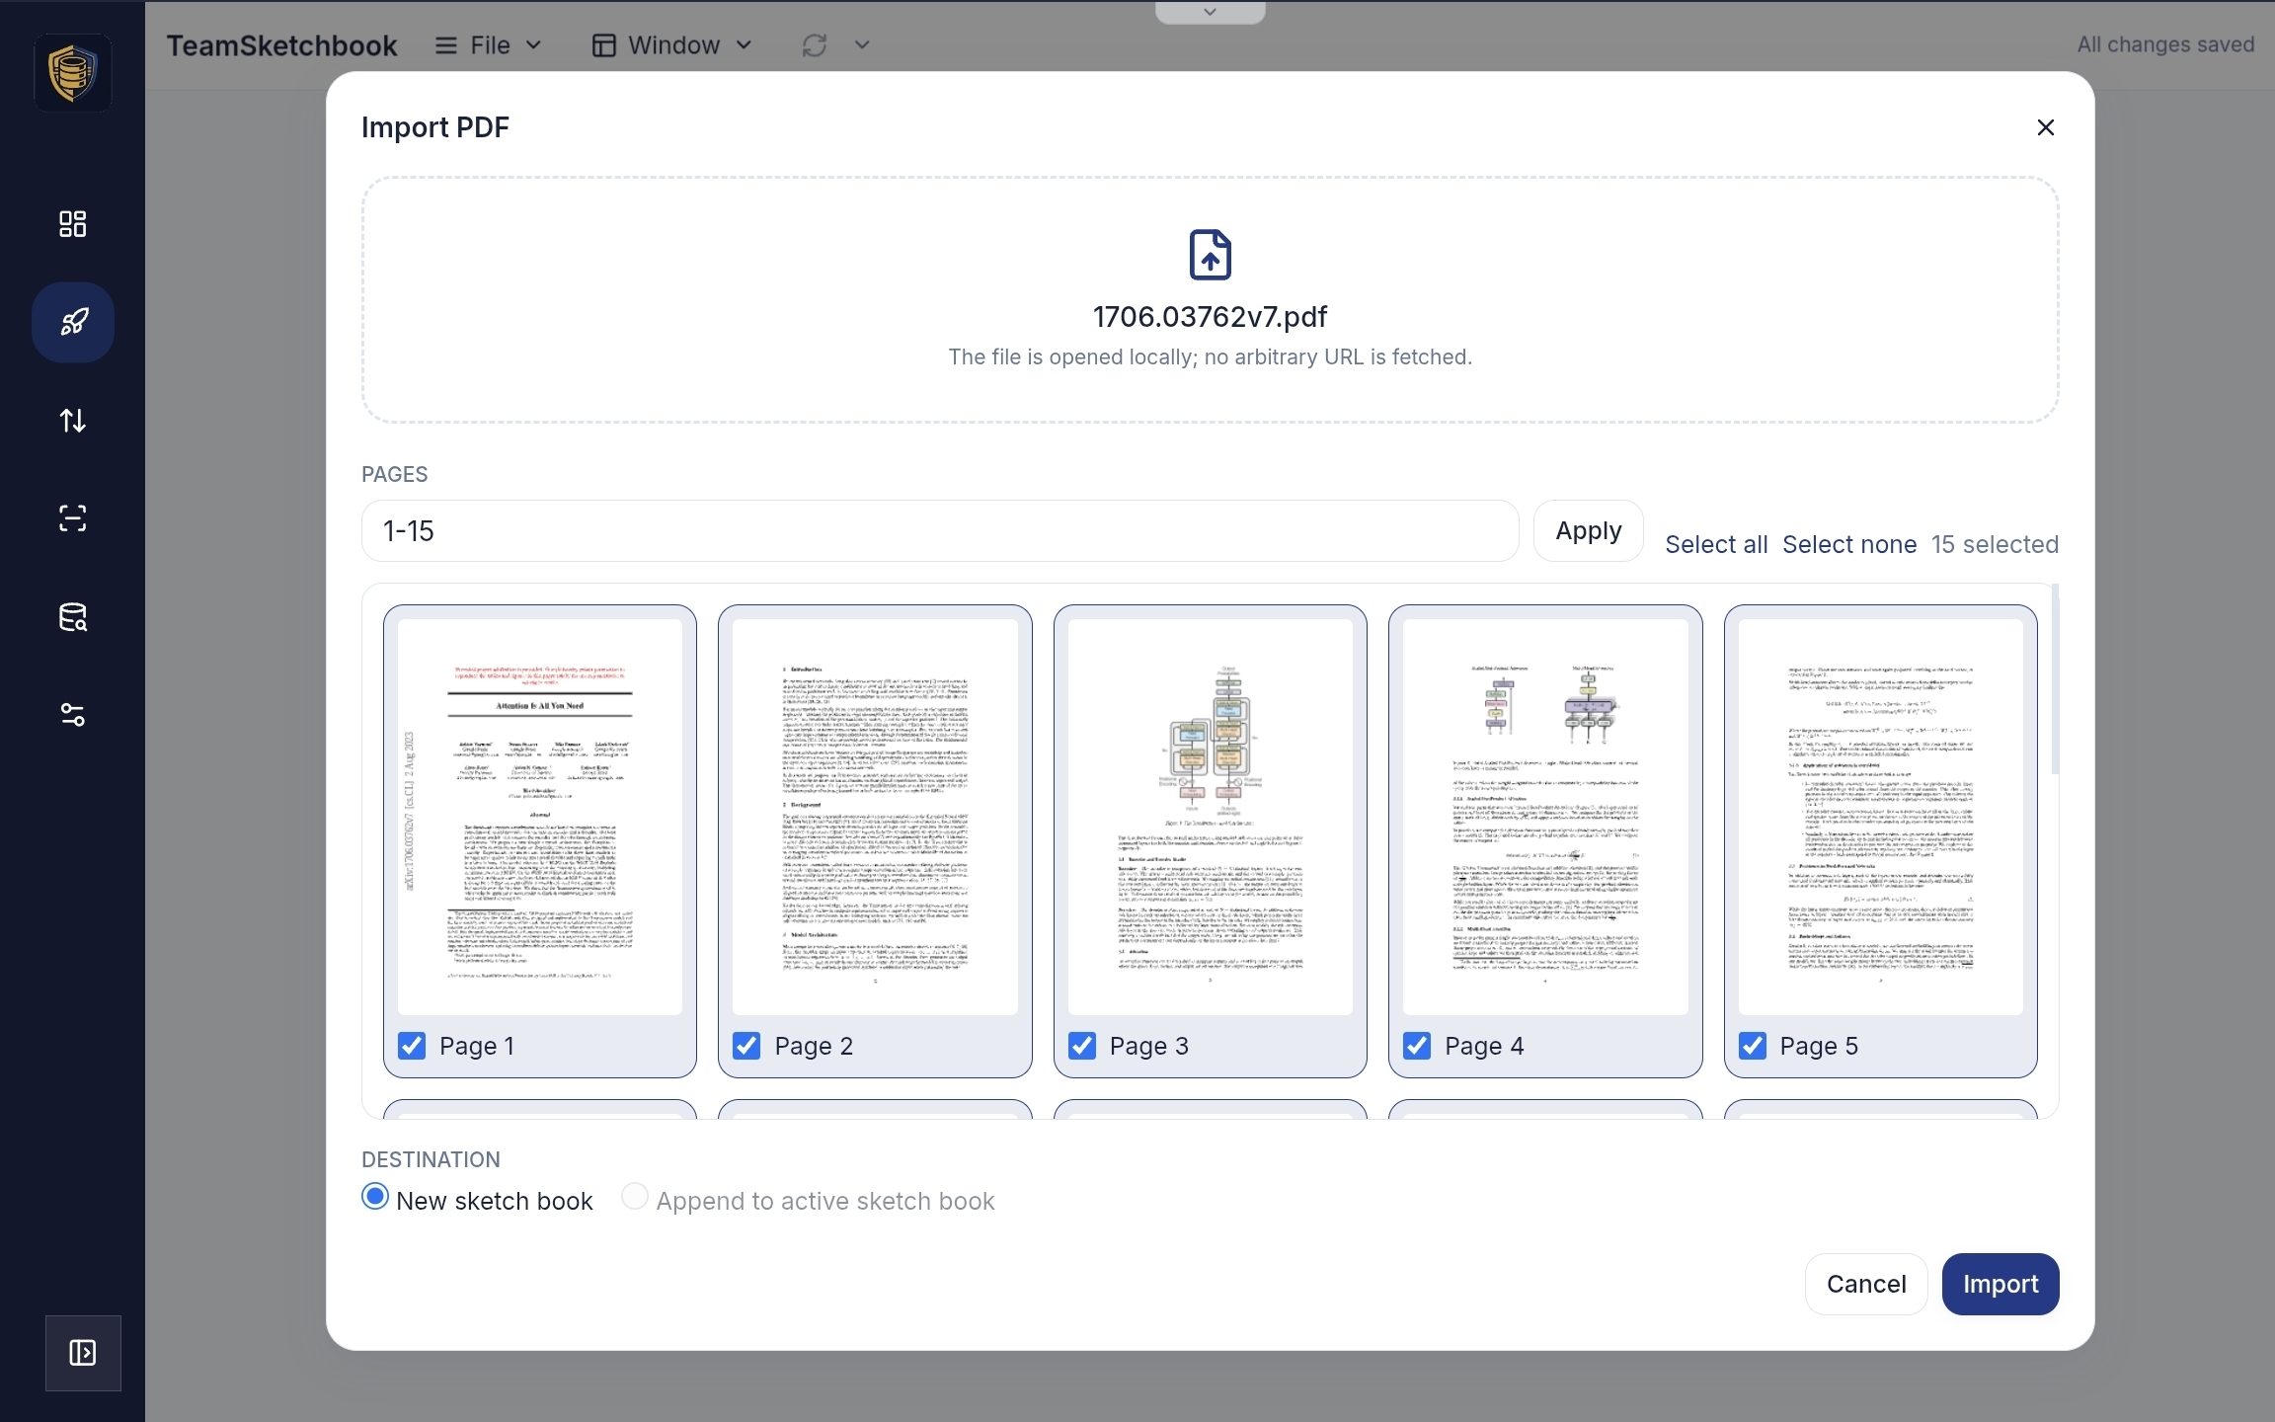Click the Select none link

[x=1849, y=545]
